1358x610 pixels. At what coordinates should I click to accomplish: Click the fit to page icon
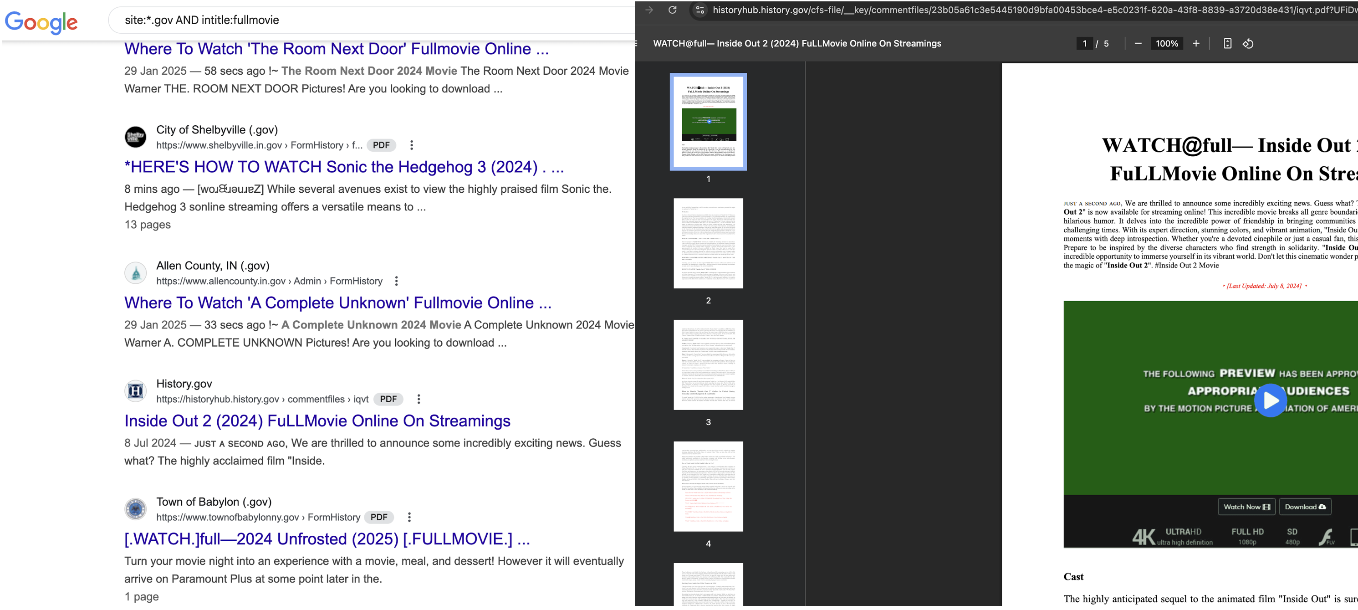point(1227,44)
